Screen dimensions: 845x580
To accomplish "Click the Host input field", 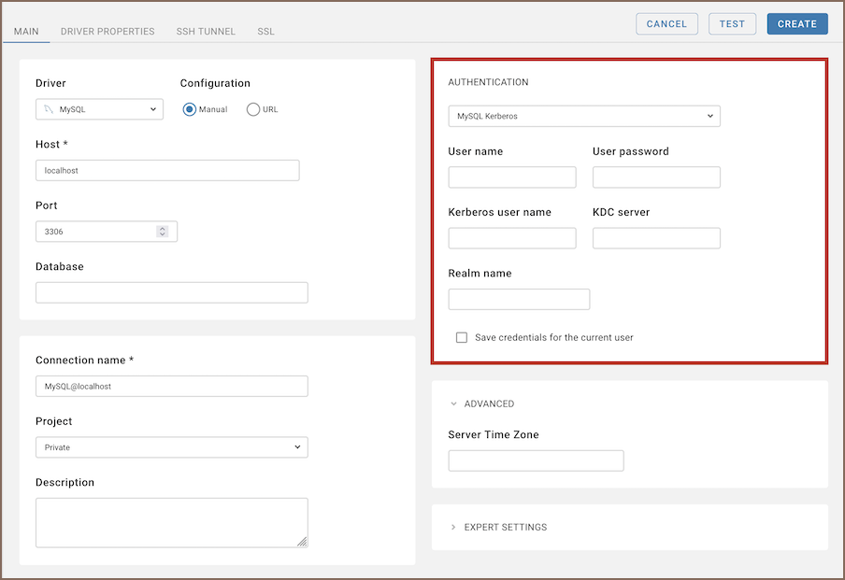I will 167,170.
